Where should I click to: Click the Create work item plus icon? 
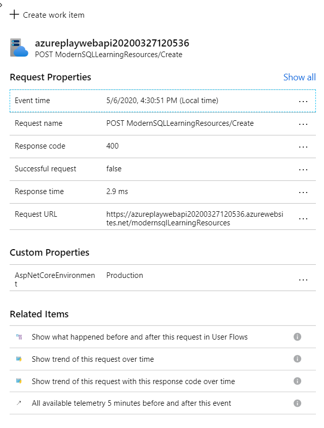point(14,15)
